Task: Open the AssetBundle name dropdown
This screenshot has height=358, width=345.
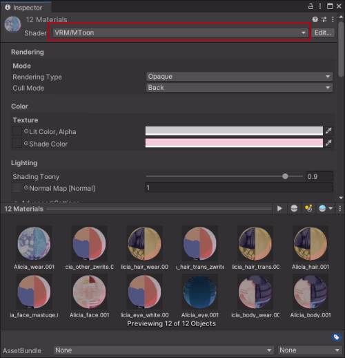Action: (164, 350)
